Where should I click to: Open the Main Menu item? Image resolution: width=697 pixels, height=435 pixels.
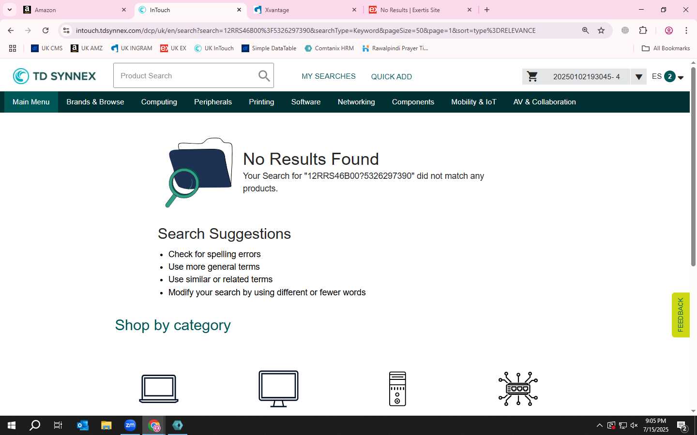point(31,102)
